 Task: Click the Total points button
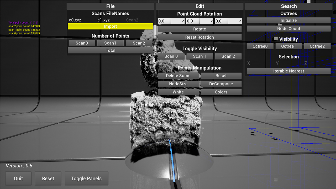tap(110, 50)
